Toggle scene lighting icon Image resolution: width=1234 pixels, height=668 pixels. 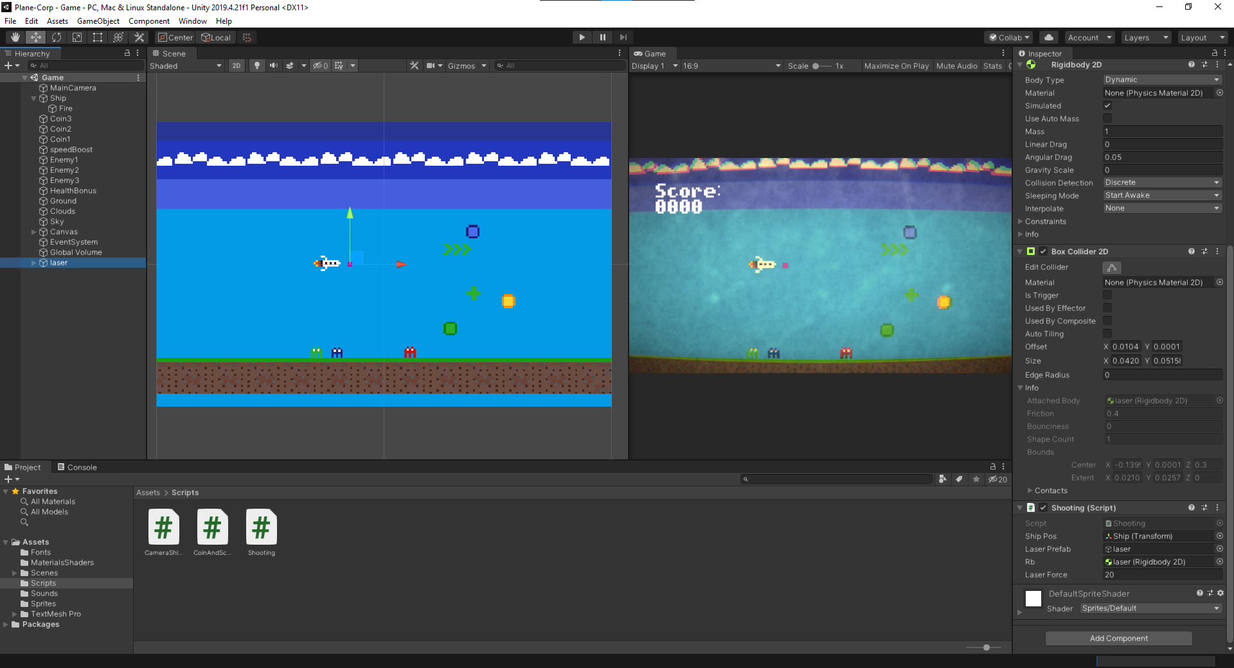tap(257, 66)
